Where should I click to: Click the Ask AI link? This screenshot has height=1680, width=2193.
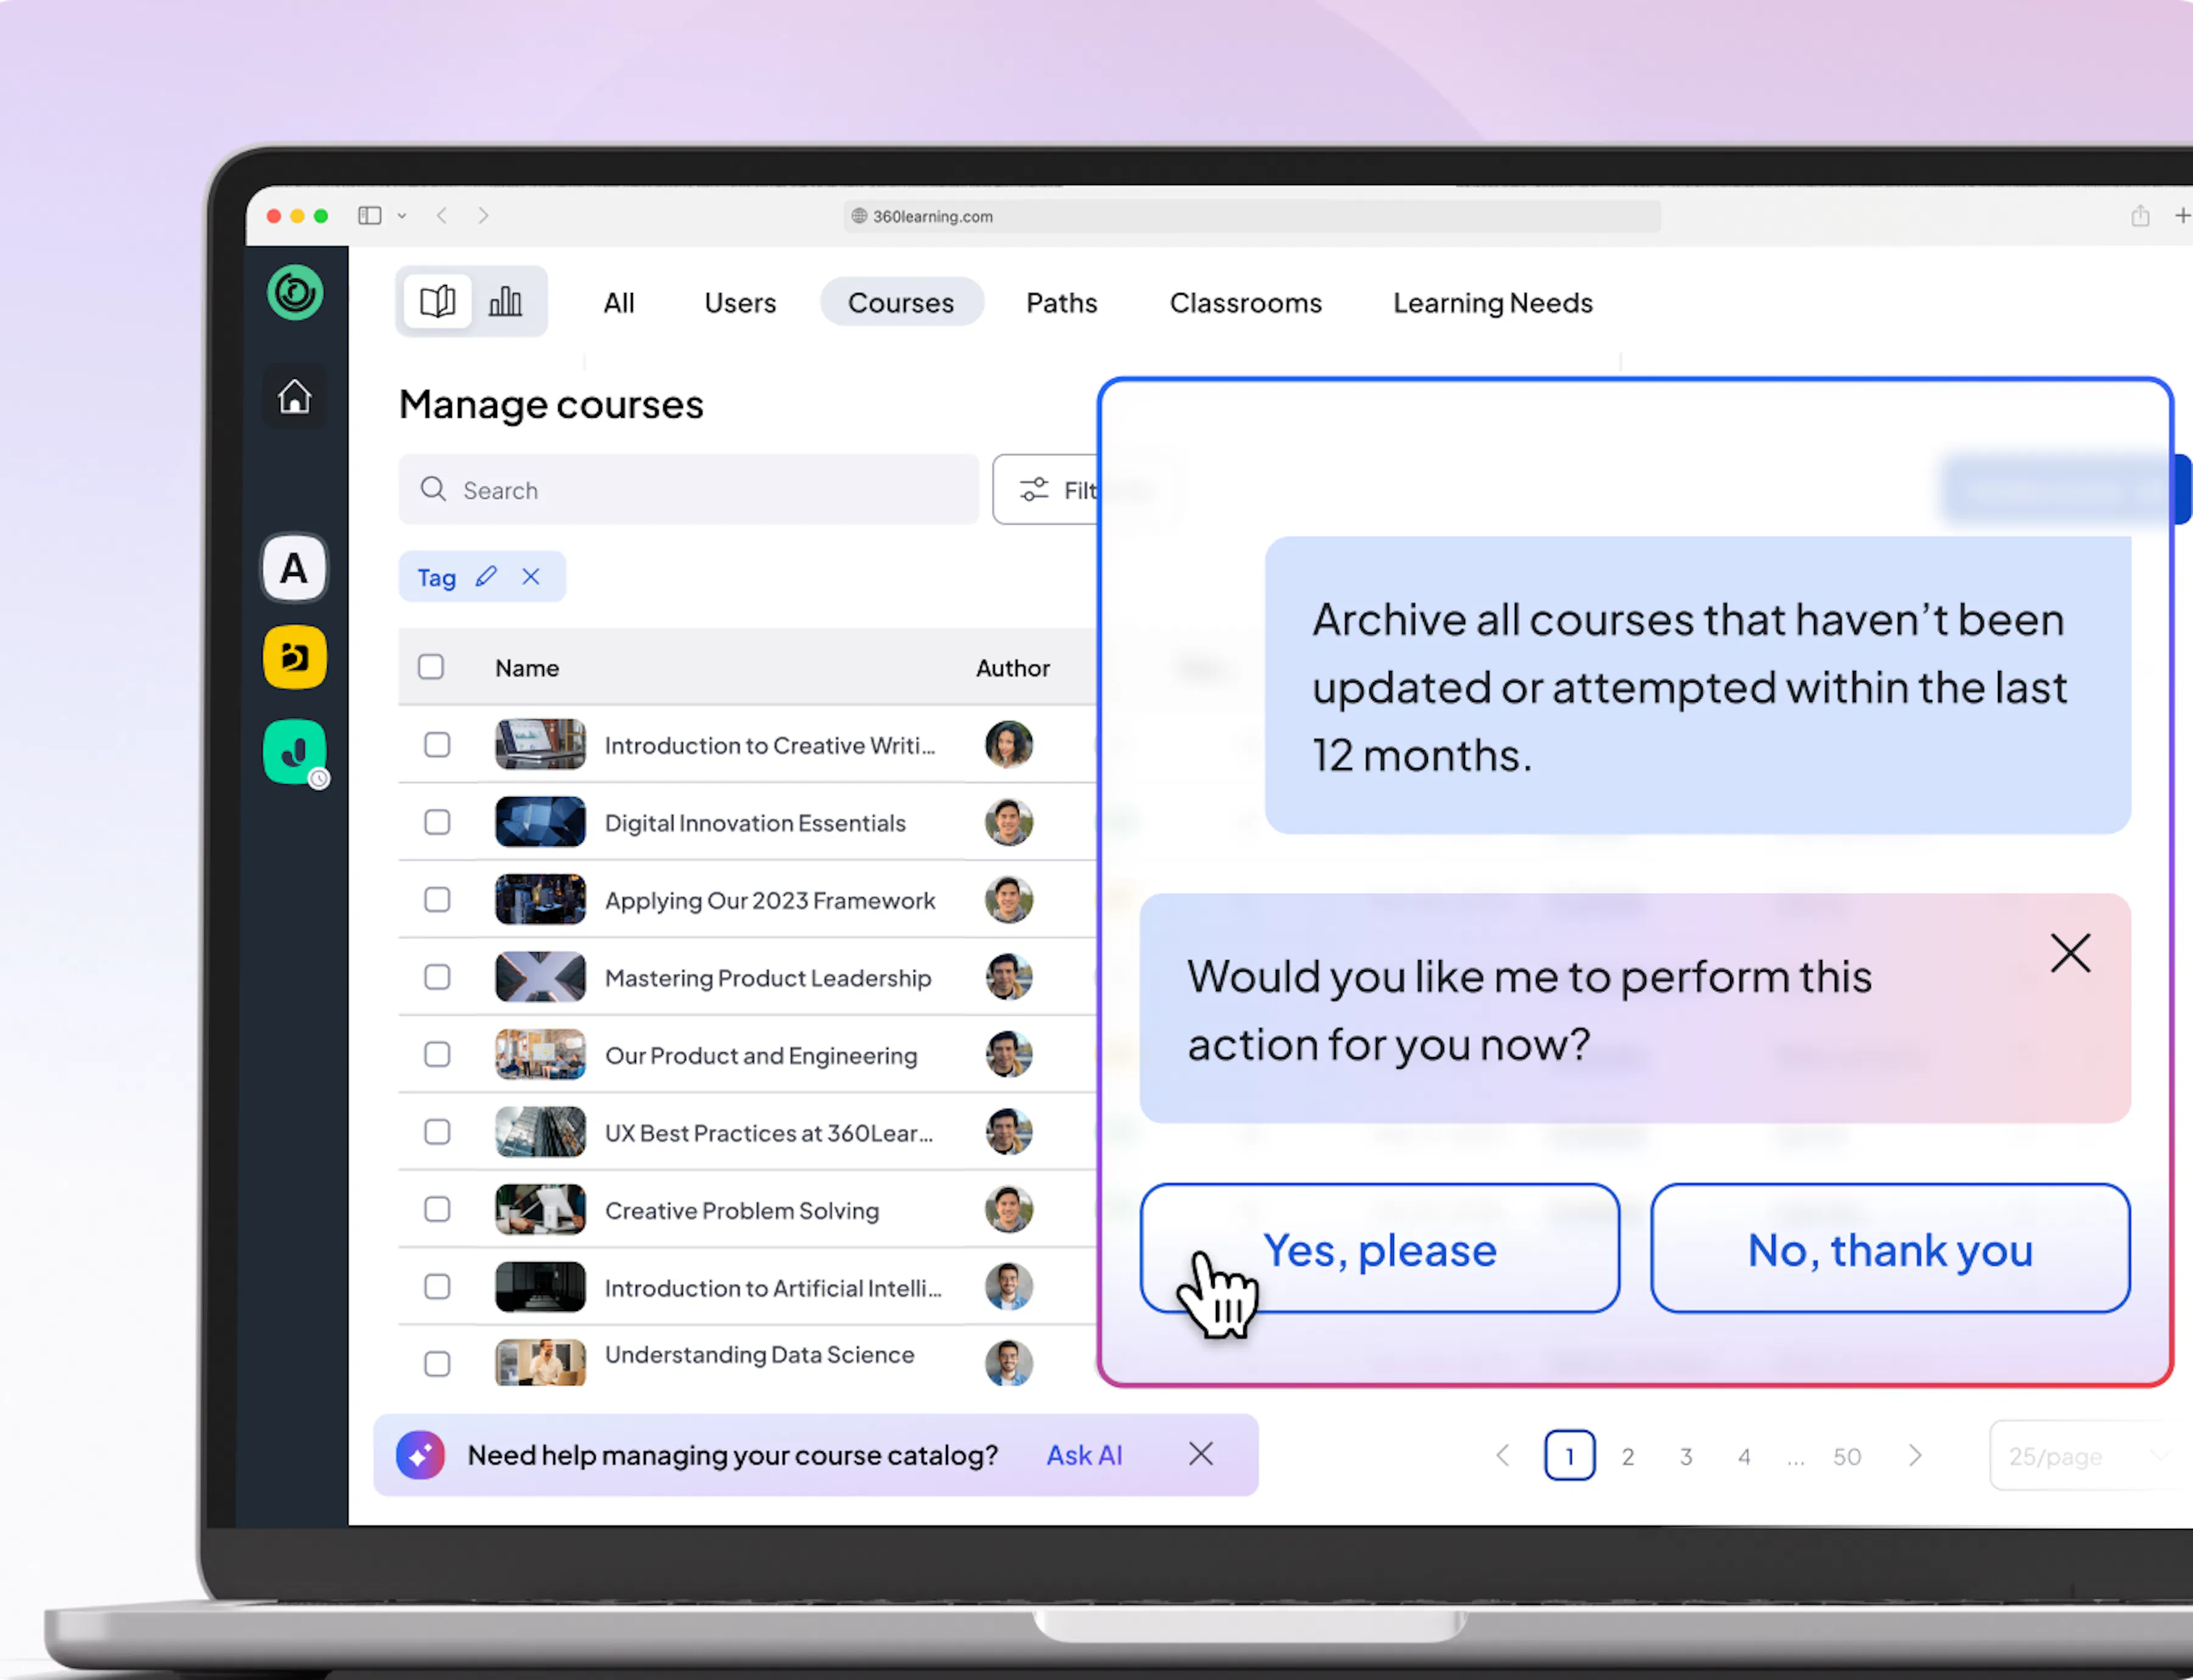coord(1084,1455)
